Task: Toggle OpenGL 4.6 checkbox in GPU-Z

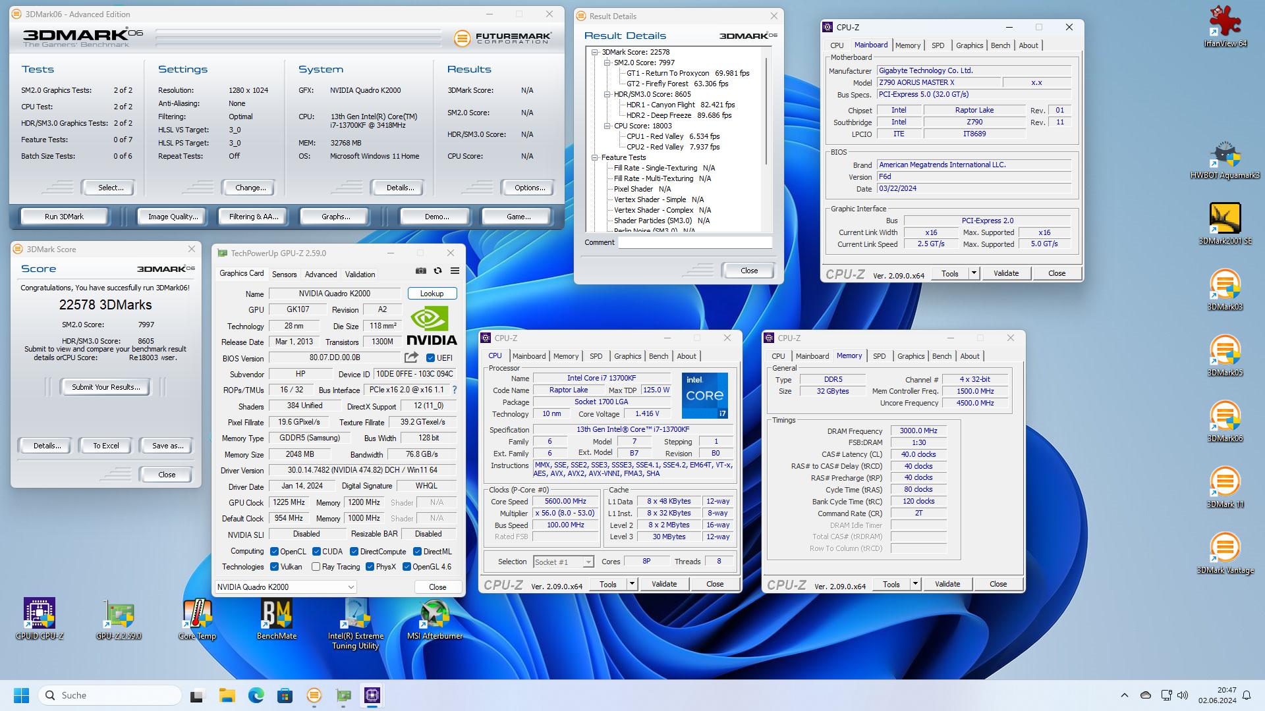Action: [407, 567]
